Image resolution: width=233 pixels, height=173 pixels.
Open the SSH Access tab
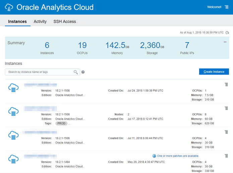tap(65, 21)
